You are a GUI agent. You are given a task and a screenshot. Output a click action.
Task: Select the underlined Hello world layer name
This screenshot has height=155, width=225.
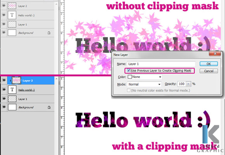tap(26, 90)
